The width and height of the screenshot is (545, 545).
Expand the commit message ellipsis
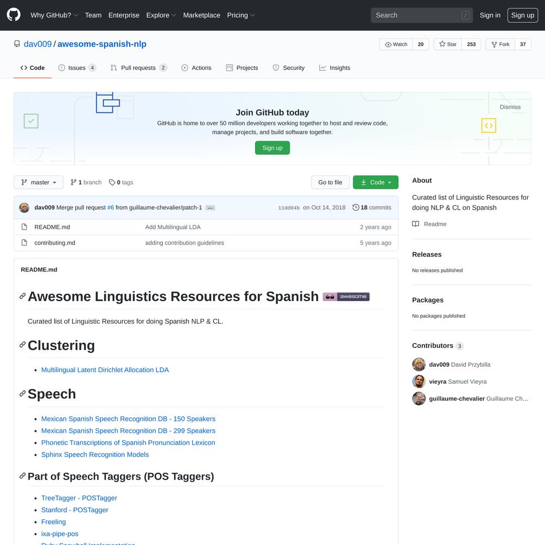(210, 208)
